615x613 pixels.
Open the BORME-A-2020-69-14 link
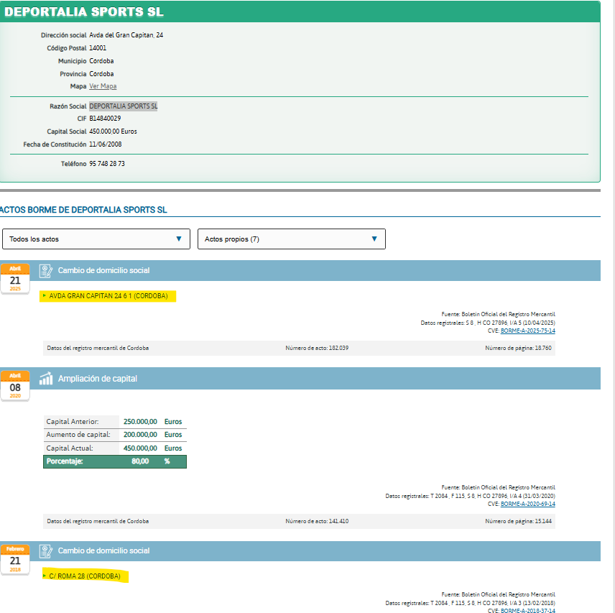tap(528, 504)
